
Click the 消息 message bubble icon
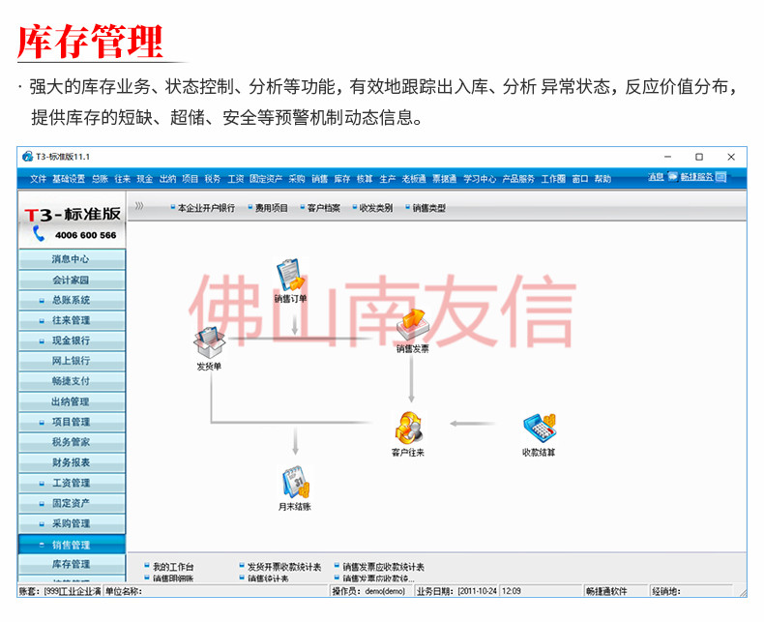point(673,176)
